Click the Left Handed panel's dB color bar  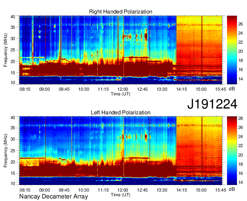[x=232, y=151]
